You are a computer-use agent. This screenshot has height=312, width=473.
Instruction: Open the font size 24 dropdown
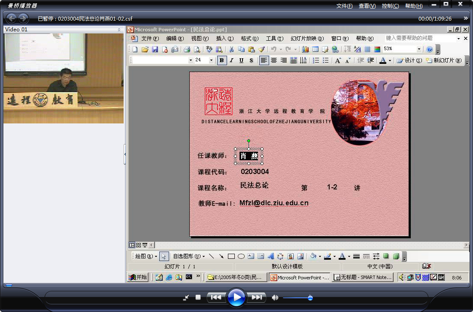[211, 60]
